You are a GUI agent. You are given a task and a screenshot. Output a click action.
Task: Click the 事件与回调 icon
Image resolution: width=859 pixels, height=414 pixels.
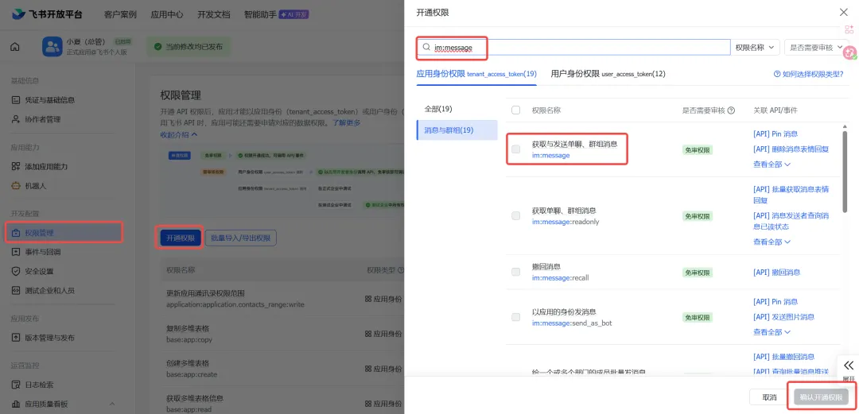pyautogui.click(x=15, y=252)
